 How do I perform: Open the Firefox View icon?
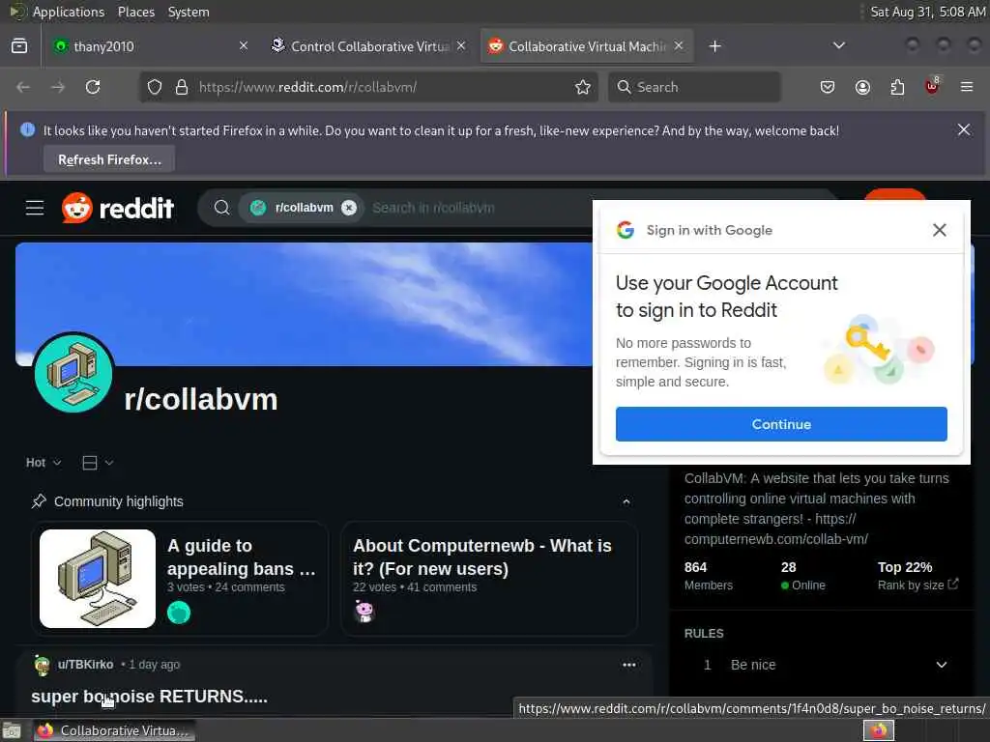[x=19, y=46]
